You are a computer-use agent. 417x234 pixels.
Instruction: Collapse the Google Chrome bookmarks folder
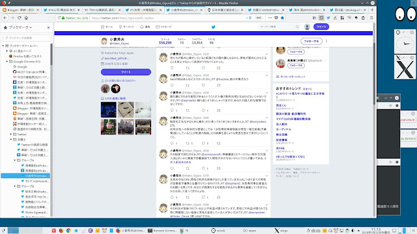coord(7,62)
